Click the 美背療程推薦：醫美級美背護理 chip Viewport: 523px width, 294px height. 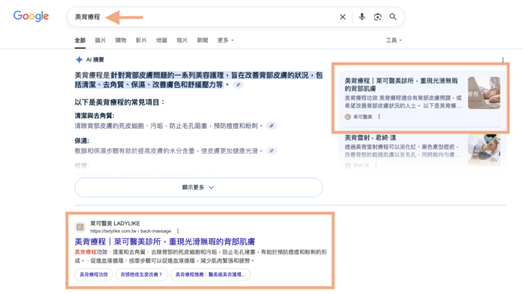click(210, 274)
